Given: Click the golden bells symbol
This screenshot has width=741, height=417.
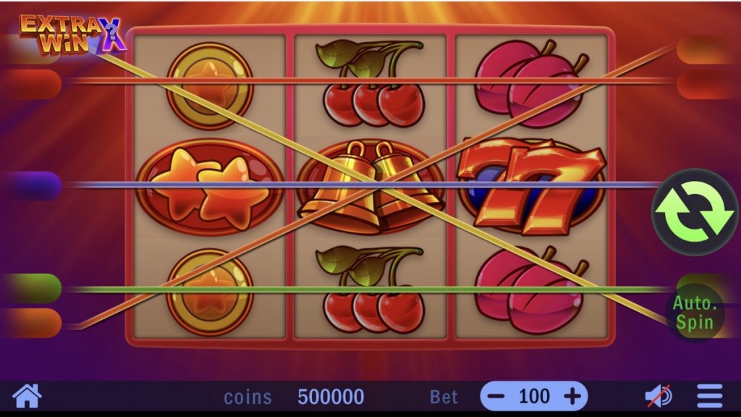Looking at the screenshot, I should [x=370, y=186].
